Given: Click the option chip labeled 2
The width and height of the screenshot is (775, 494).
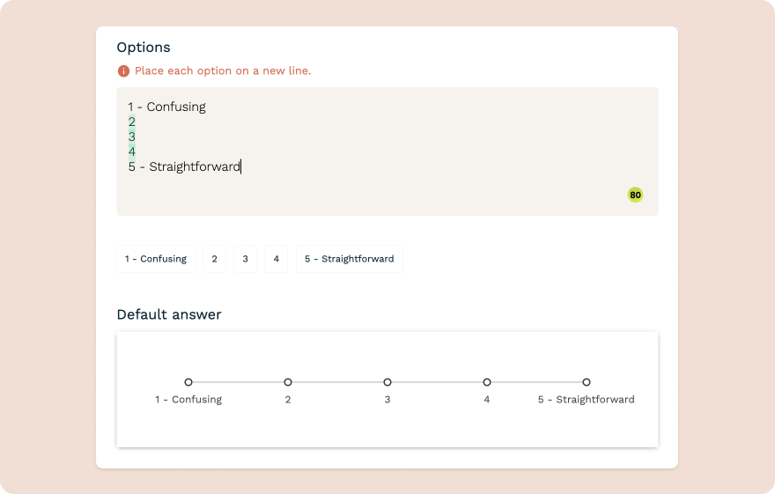Looking at the screenshot, I should [x=214, y=259].
